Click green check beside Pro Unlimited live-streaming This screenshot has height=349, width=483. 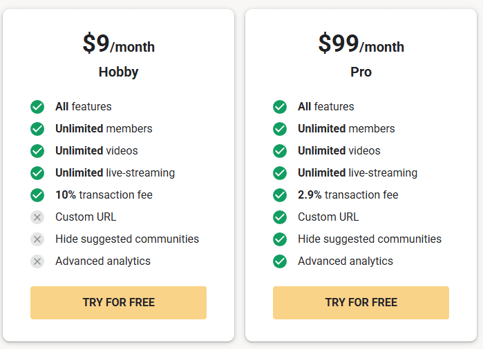tap(280, 173)
